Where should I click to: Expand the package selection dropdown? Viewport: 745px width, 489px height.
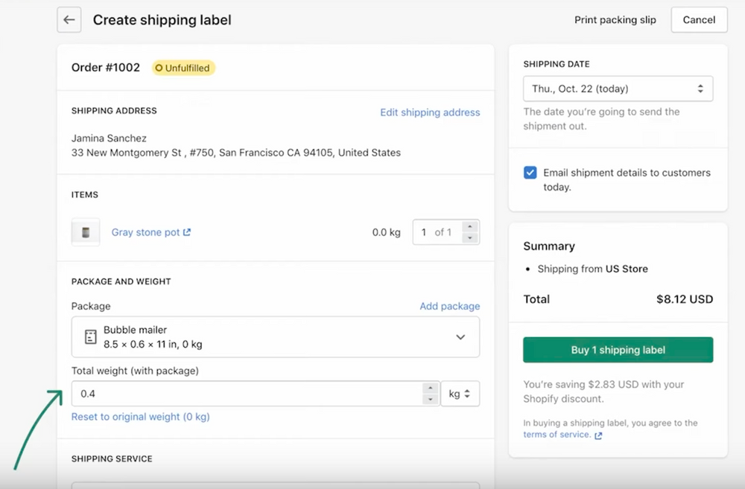pos(460,336)
